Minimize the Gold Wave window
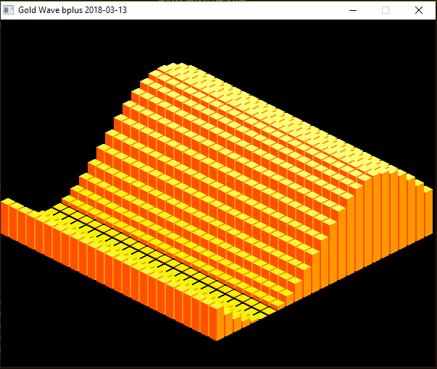The image size is (437, 369). point(353,10)
